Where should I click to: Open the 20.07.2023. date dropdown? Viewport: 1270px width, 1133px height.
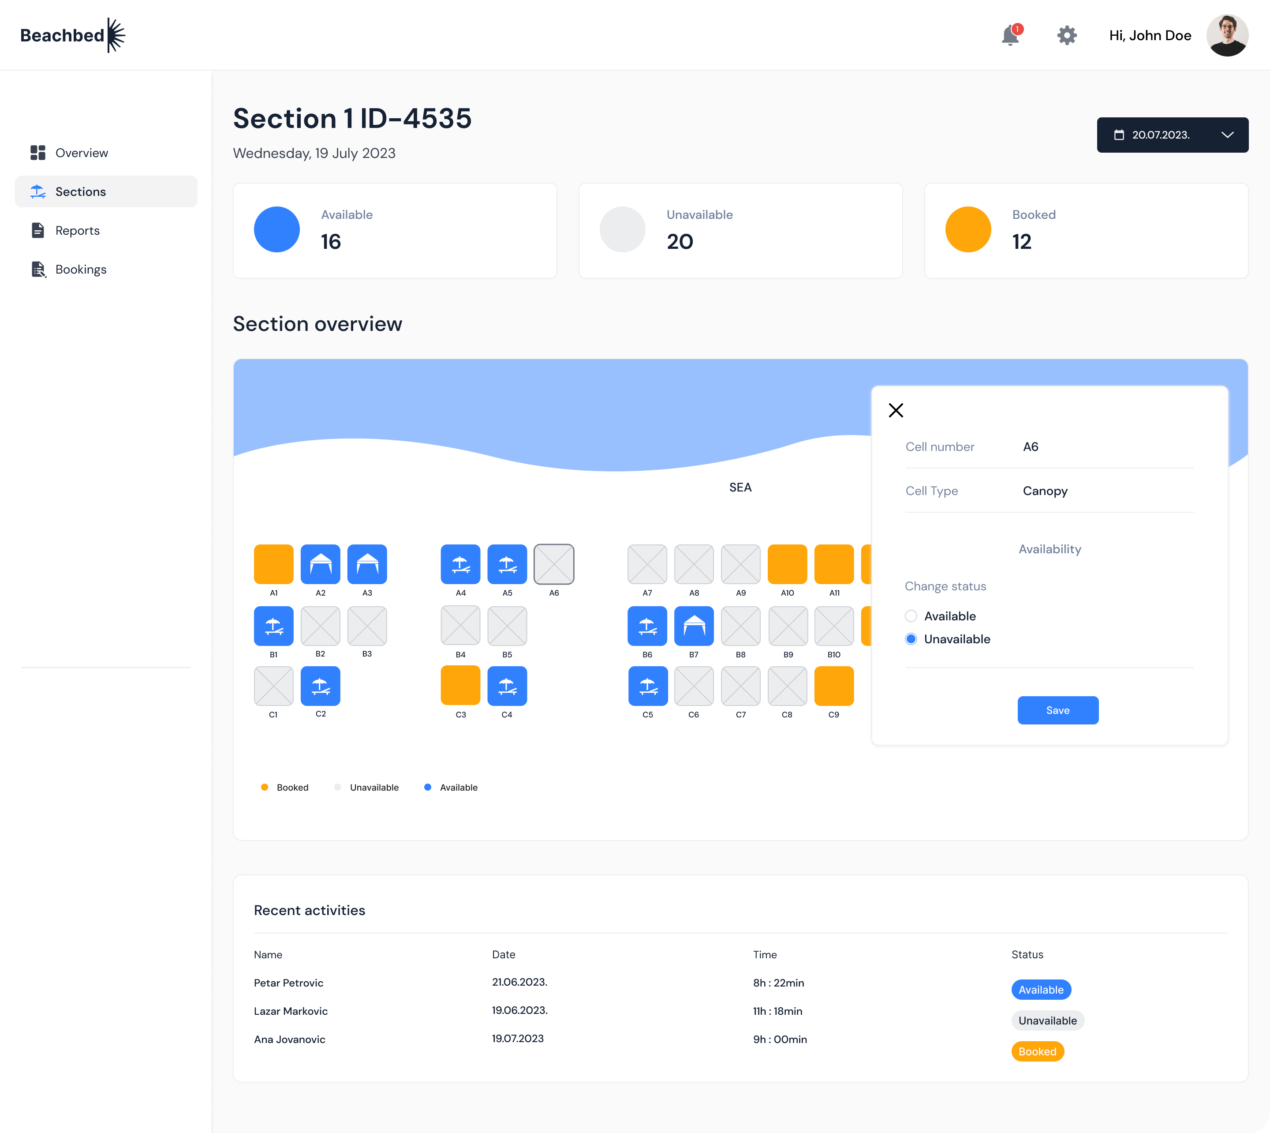coord(1172,135)
